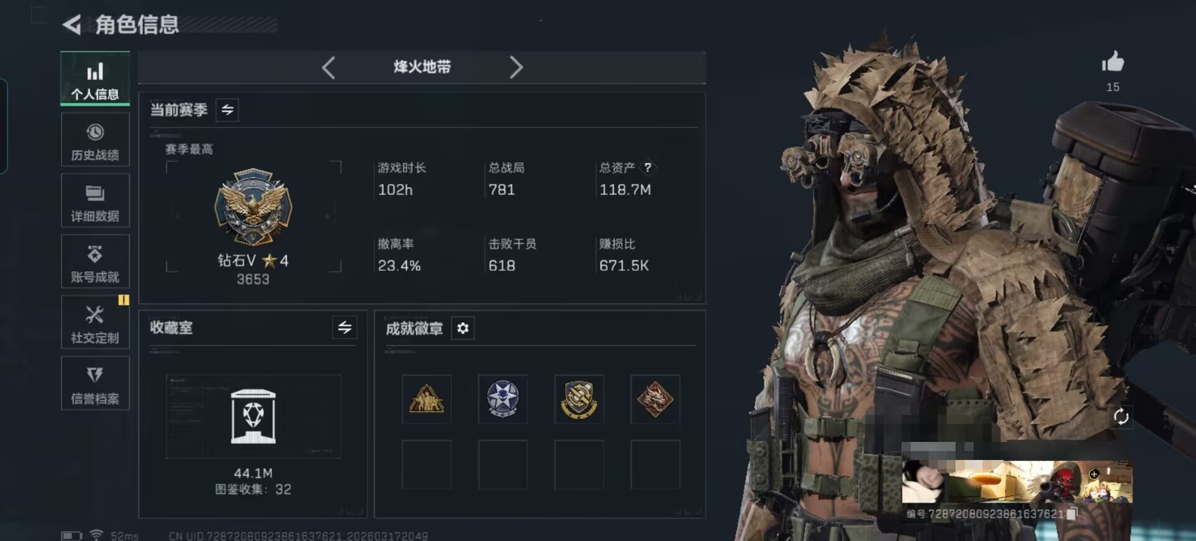Copy the 编号 ID with the copy icon
Image resolution: width=1196 pixels, height=541 pixels.
1071,514
